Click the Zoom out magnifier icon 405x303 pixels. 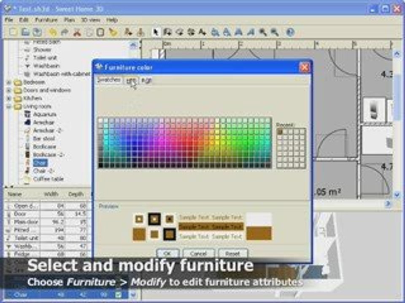[275, 32]
